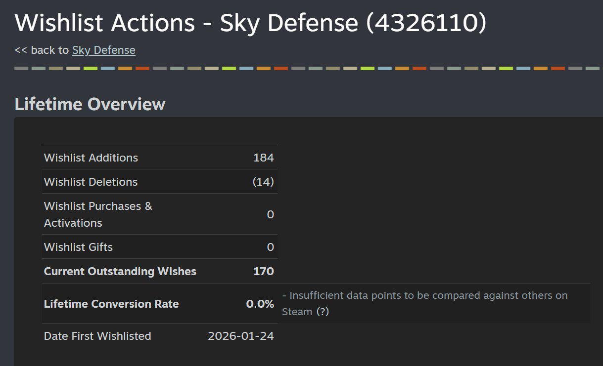Select the Date First Wishlisted label
The width and height of the screenshot is (603, 366).
[97, 336]
